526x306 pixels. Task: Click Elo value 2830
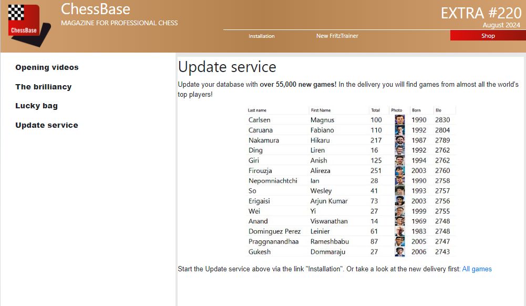pyautogui.click(x=442, y=120)
